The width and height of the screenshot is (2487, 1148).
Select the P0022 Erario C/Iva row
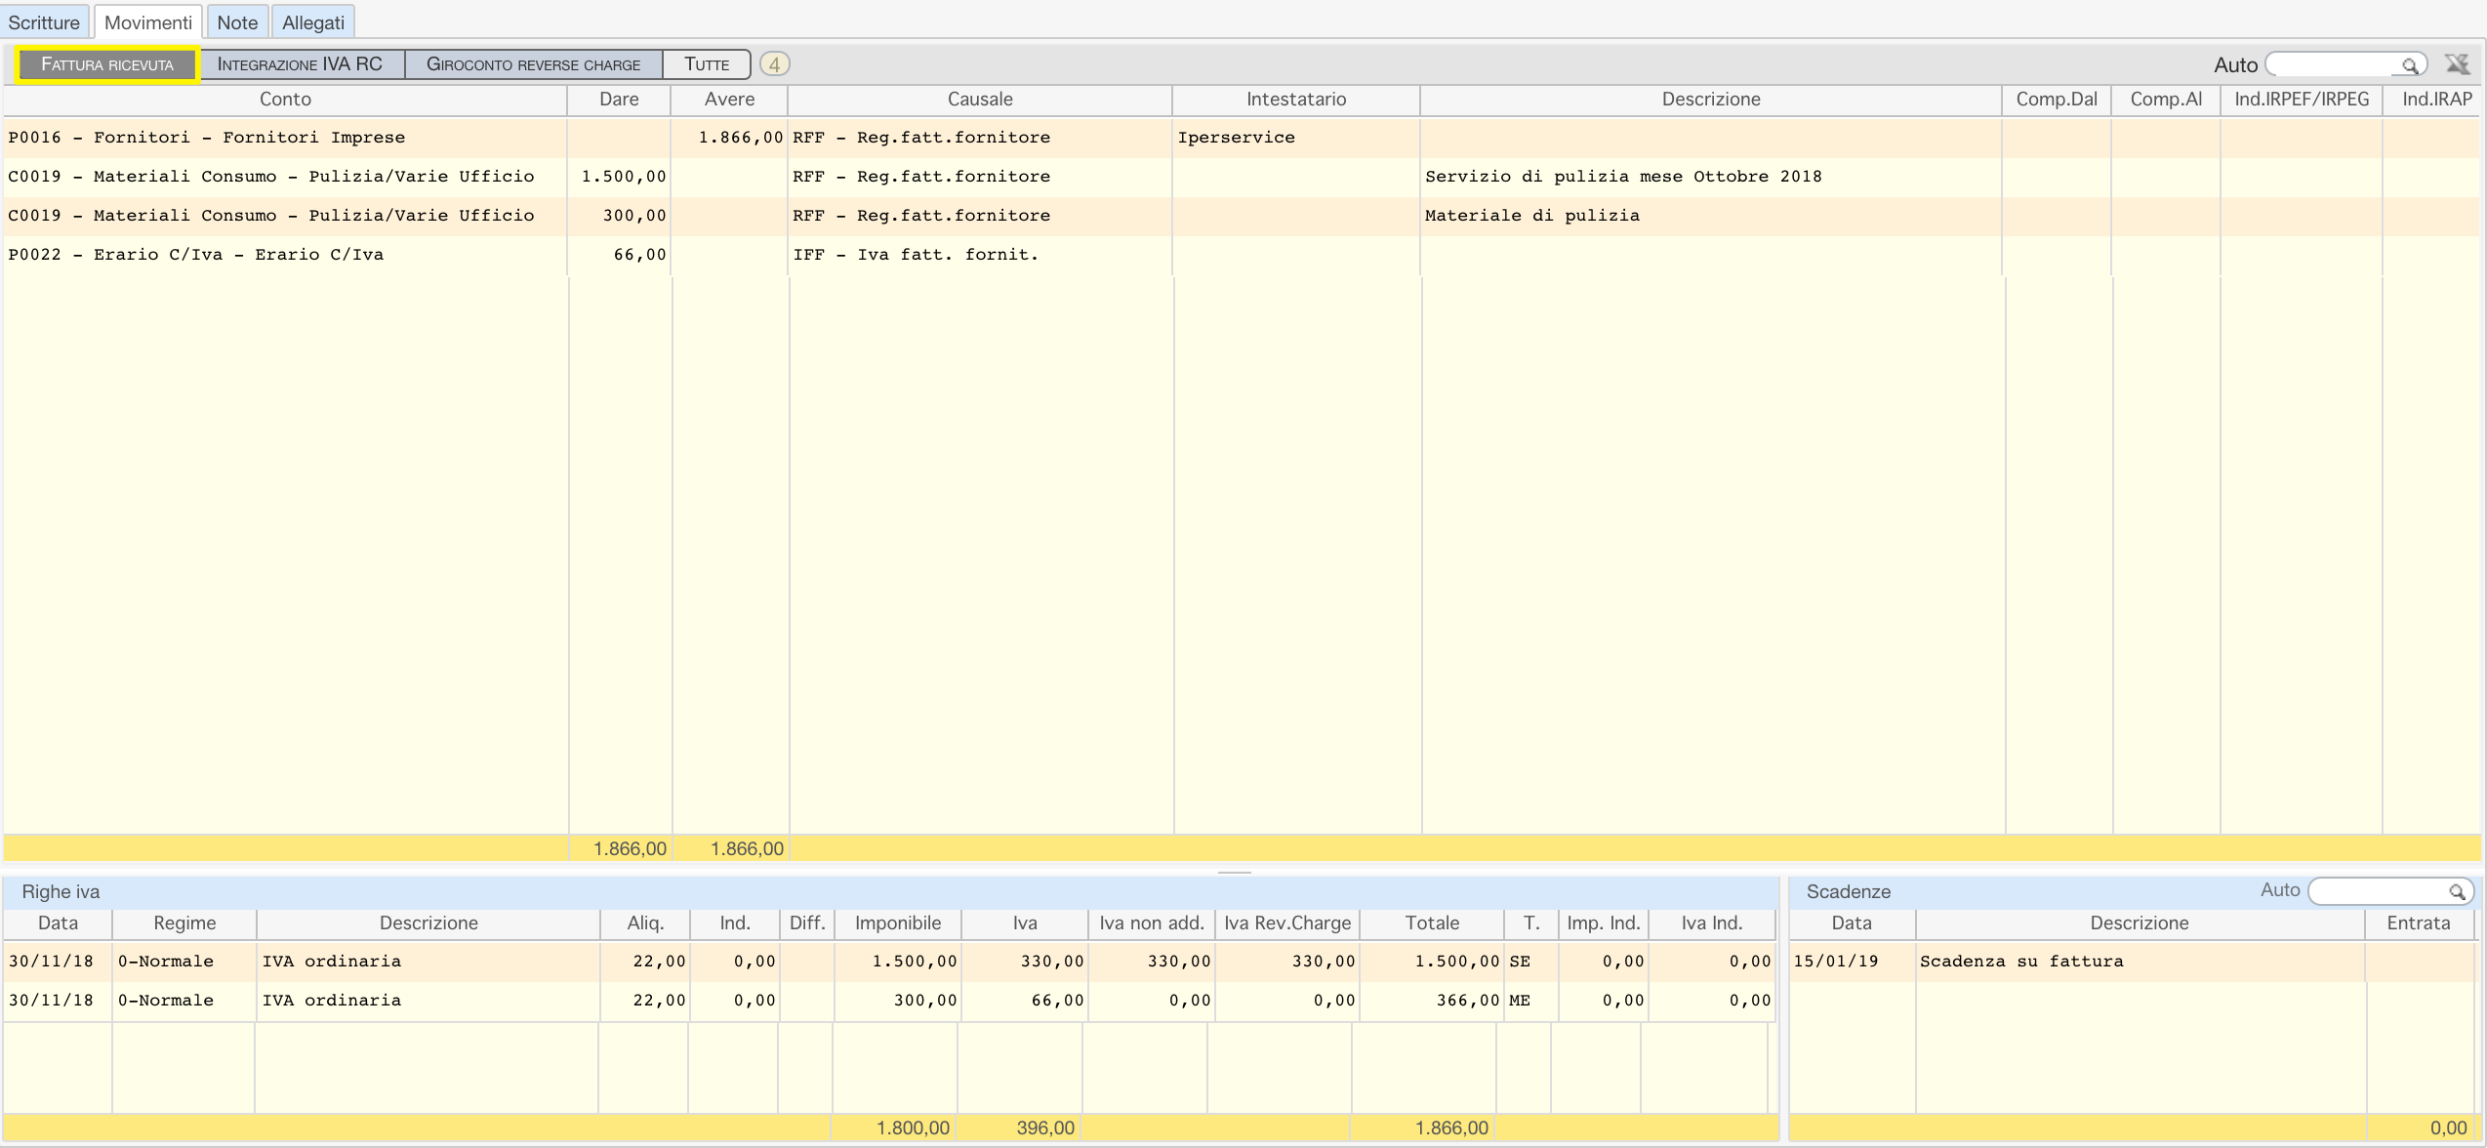pyautogui.click(x=1242, y=255)
